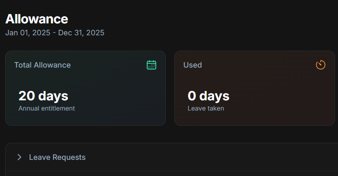The height and width of the screenshot is (176, 338).
Task: Open the Leave Requests section label
Action: point(57,157)
